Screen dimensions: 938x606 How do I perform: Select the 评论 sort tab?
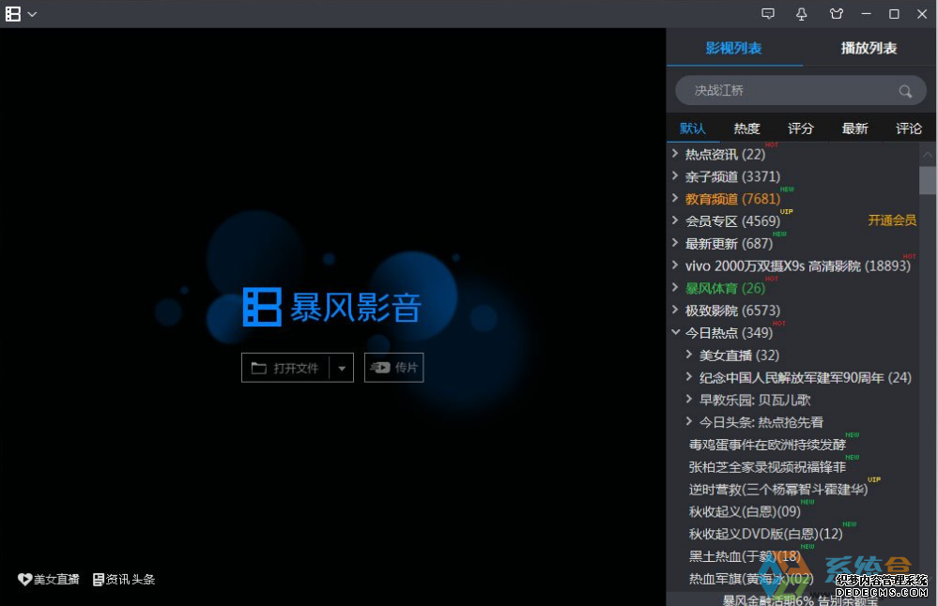pos(909,129)
